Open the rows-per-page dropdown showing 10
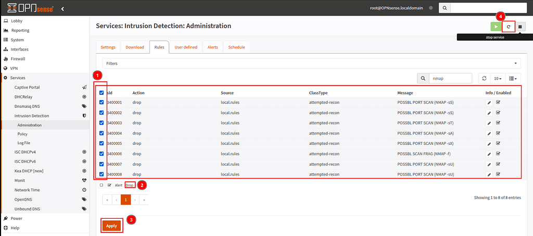 498,78
